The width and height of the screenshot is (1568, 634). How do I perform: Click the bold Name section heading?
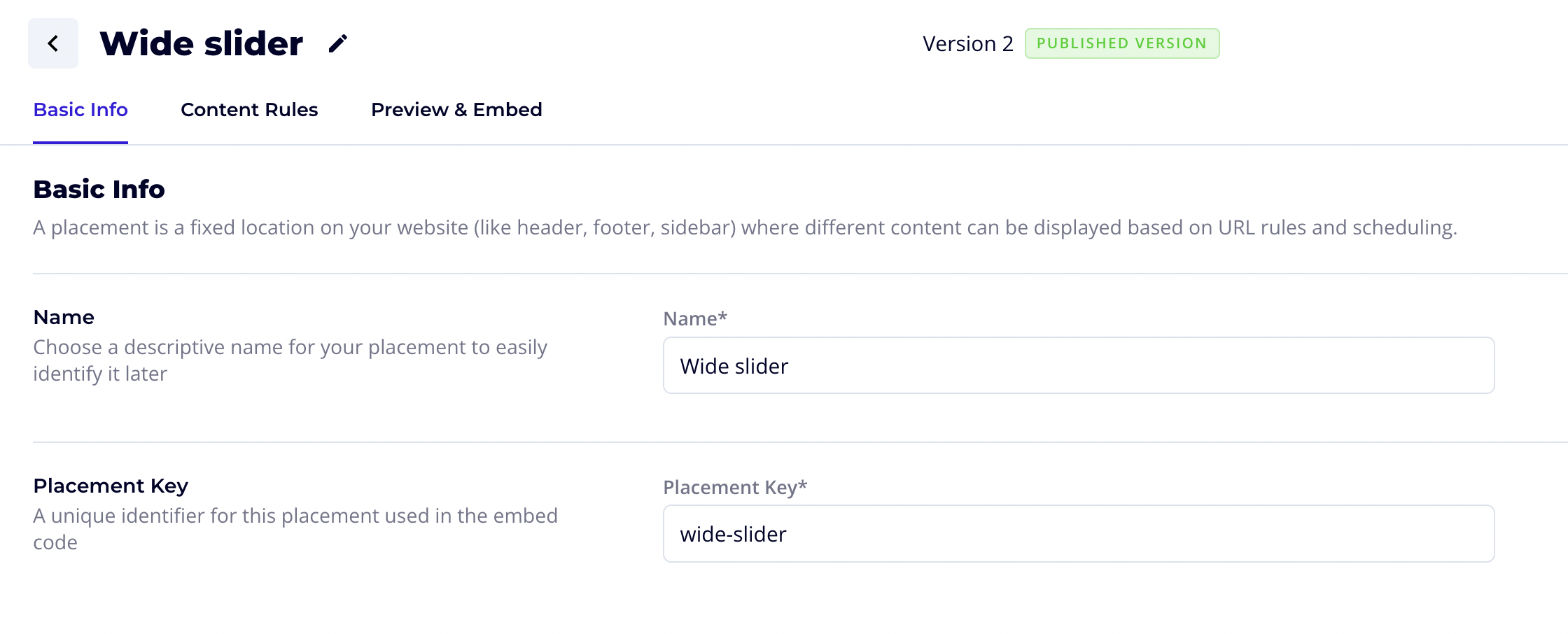tap(64, 318)
